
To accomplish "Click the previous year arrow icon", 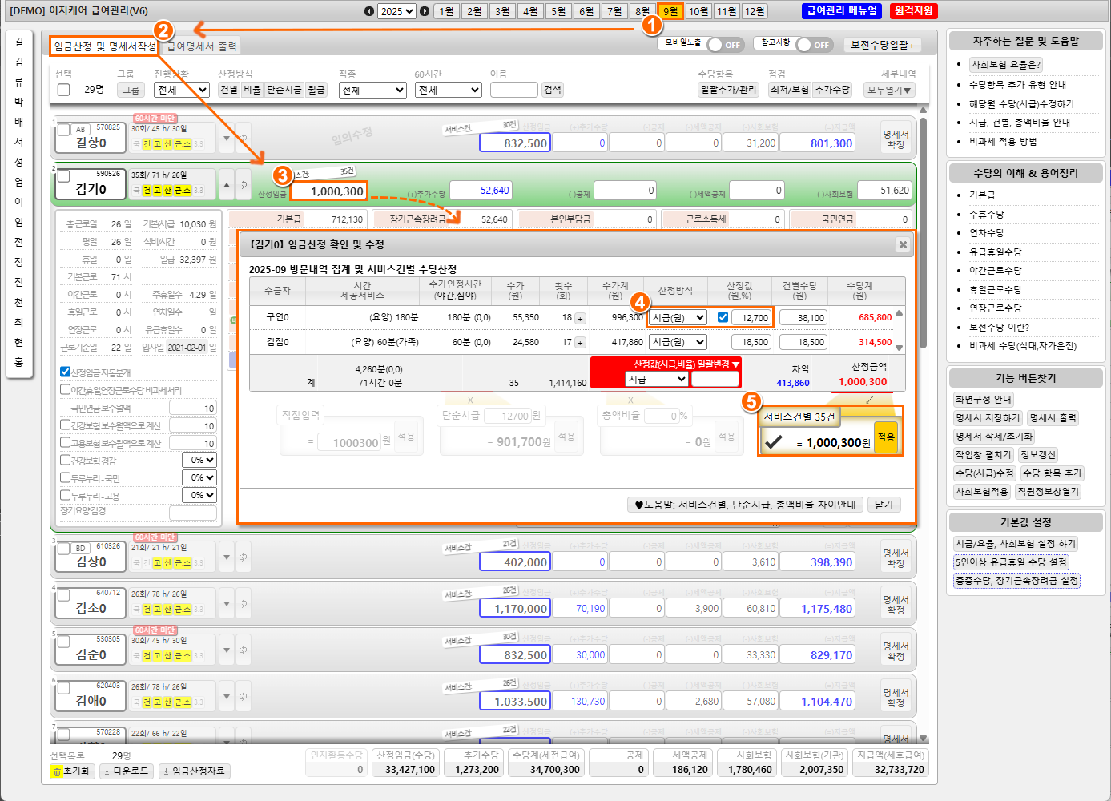I will [368, 11].
